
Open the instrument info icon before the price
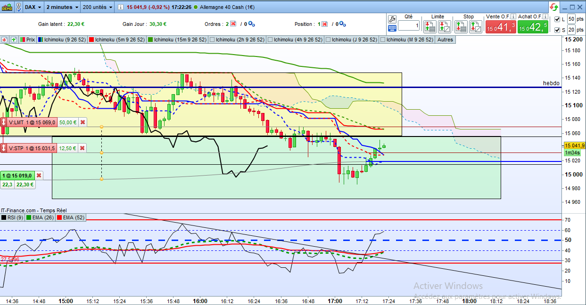tap(121, 7)
